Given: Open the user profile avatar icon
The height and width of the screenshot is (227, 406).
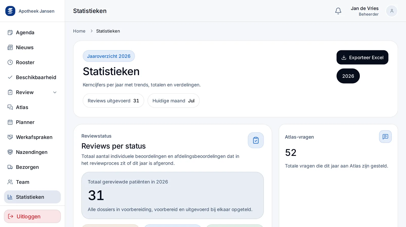Looking at the screenshot, I should coord(392,11).
